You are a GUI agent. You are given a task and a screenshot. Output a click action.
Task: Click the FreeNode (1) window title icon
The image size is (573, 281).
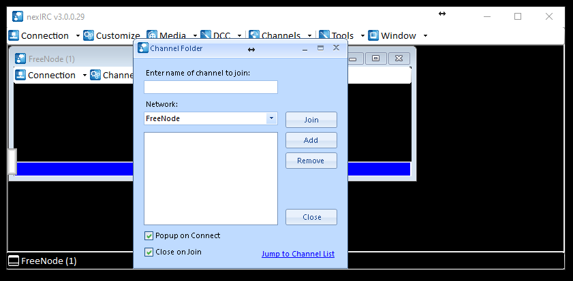(x=20, y=59)
